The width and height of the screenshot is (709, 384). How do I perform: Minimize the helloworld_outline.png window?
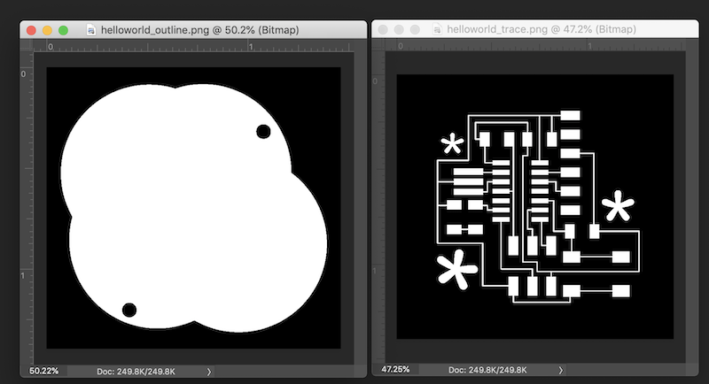click(x=47, y=30)
